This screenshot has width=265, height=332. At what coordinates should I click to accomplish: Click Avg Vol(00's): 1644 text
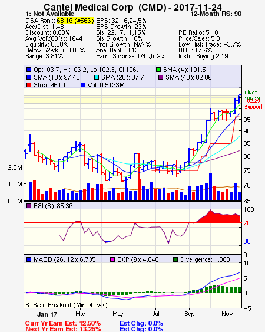point(54,38)
